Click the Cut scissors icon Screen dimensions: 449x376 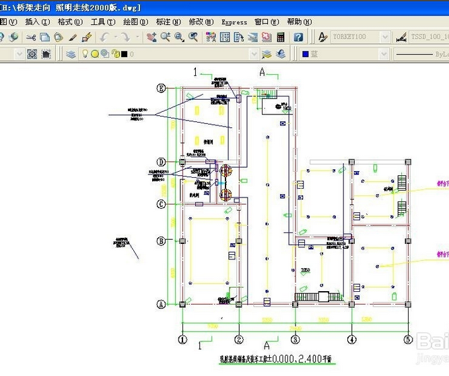pos(31,37)
